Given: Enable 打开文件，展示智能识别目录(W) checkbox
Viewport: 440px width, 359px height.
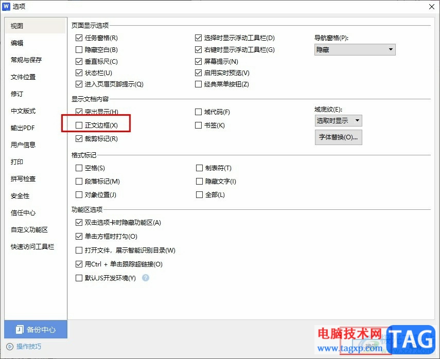Looking at the screenshot, I should coord(79,250).
